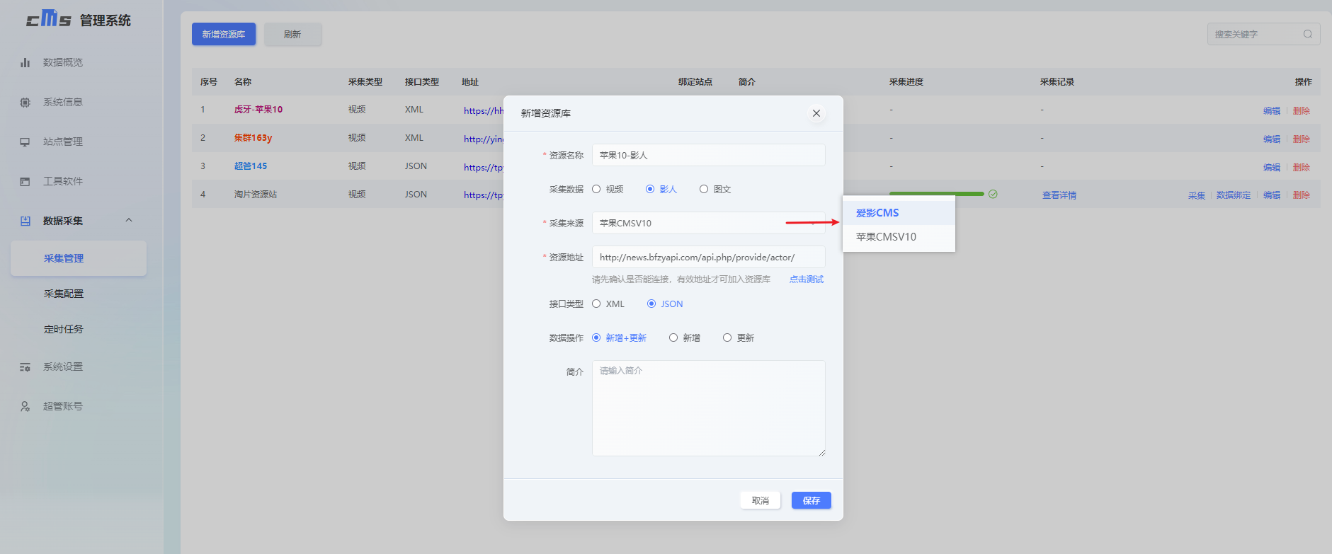Select 影人 data type radio
The width and height of the screenshot is (1332, 554).
tap(650, 189)
